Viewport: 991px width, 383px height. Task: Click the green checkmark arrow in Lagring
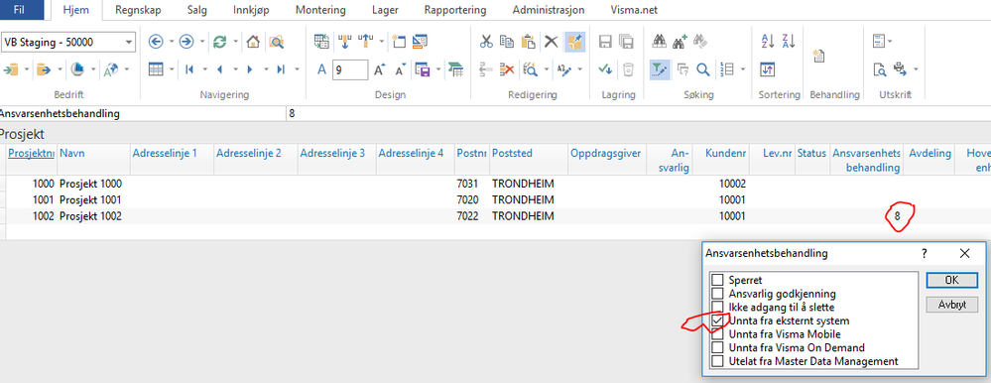(605, 69)
